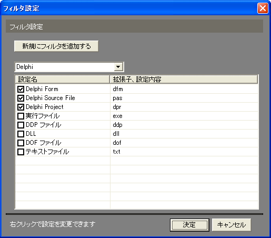Select the Delphi Project row label
Viewport: 271px width, 238px height.
click(45, 107)
